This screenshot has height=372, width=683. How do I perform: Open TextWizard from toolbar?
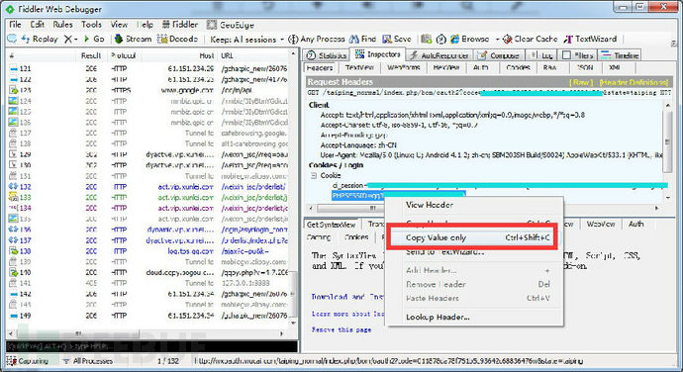[590, 39]
